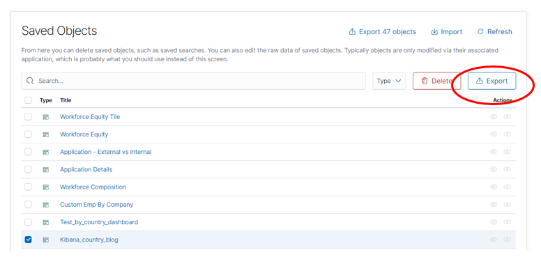Toggle the select-all header checkbox
Viewport: 541px width, 259px height.
point(28,100)
